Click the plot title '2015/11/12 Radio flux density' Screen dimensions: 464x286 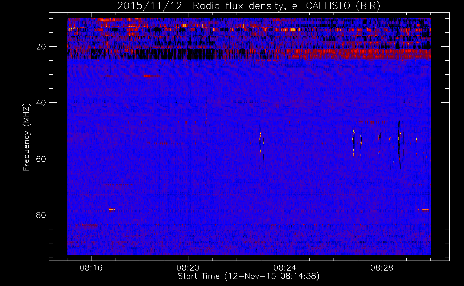pos(249,6)
